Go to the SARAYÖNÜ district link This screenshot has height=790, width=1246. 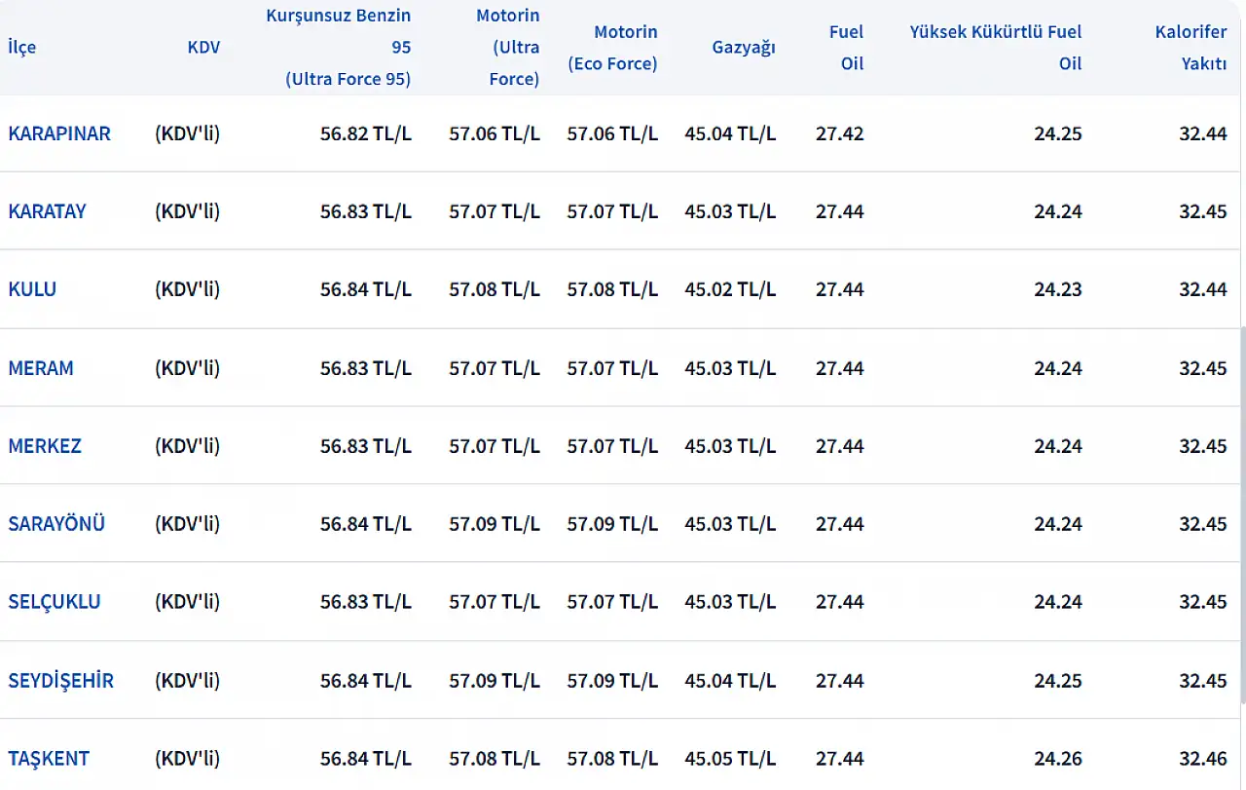pos(56,524)
